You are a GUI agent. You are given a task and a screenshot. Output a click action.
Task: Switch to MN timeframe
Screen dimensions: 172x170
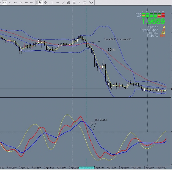point(32,2)
